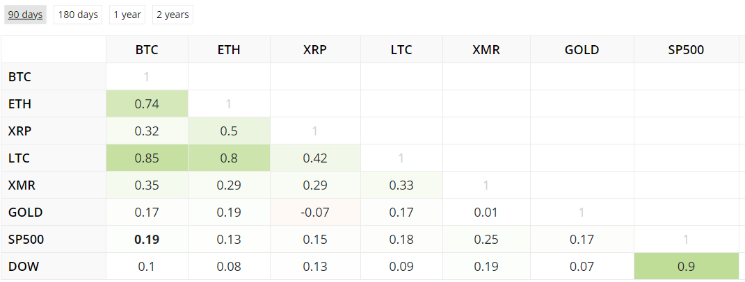
Task: Select the LTC row label
Action: coord(19,158)
